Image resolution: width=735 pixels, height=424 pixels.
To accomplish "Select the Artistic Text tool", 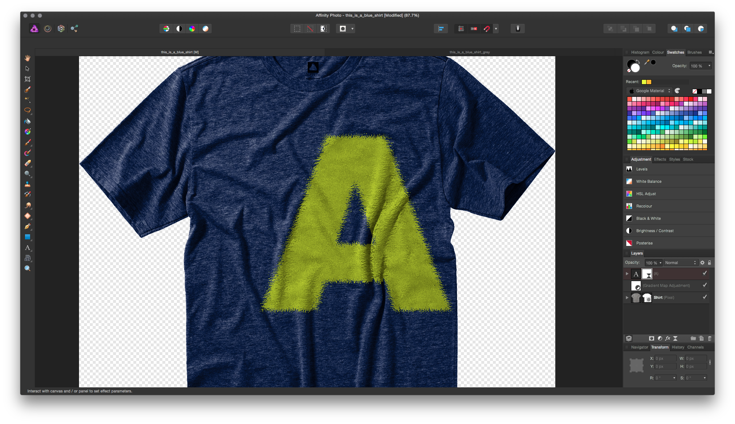I will 28,247.
